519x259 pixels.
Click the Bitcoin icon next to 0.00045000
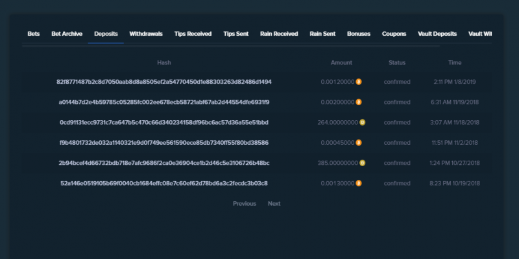click(359, 143)
